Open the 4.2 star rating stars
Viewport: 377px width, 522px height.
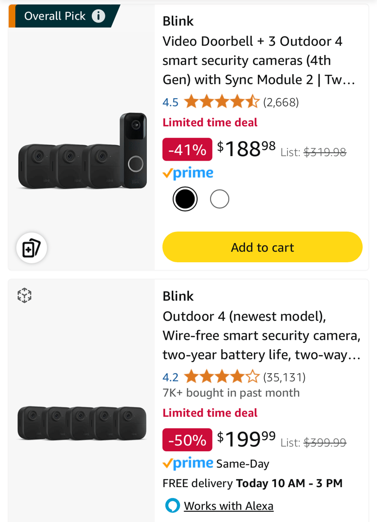pos(221,377)
